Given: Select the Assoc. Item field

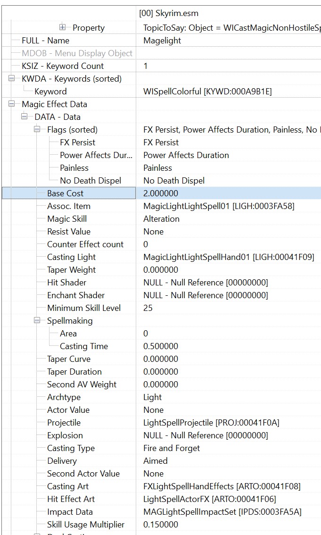Looking at the screenshot, I should (161, 206).
